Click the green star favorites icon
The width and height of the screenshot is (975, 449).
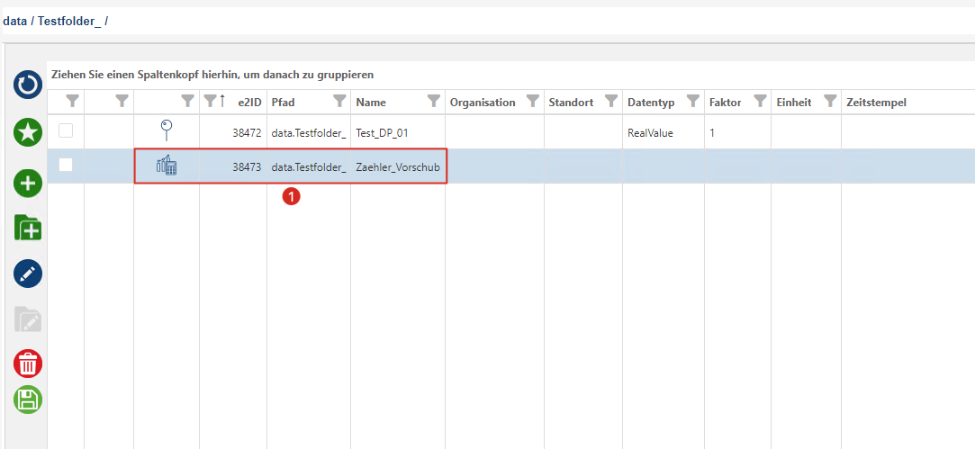pos(28,133)
